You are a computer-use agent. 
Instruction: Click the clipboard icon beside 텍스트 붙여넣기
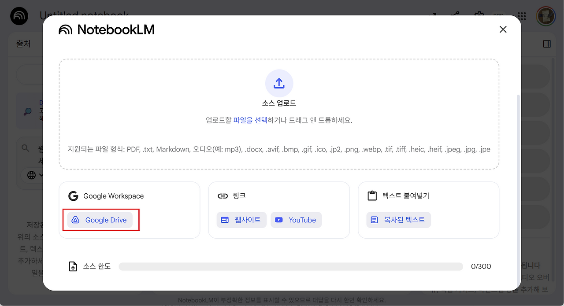coord(372,196)
